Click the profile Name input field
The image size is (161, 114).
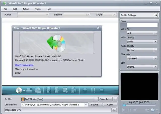click(142, 25)
